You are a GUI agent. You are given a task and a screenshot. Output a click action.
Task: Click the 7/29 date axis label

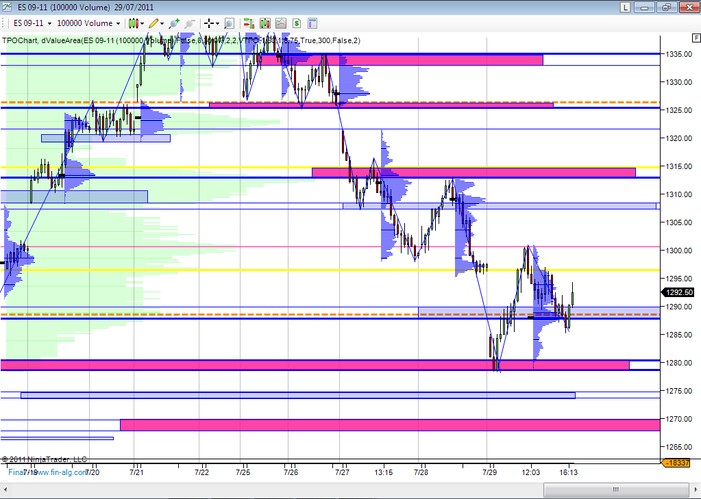[489, 472]
